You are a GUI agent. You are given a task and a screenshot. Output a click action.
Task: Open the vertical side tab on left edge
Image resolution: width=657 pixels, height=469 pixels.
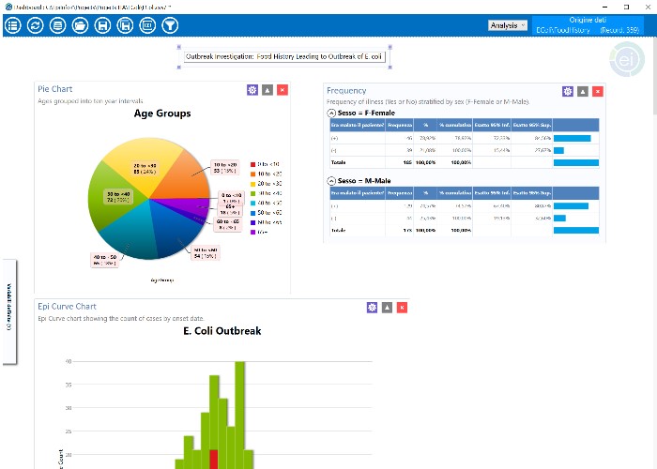pos(9,311)
